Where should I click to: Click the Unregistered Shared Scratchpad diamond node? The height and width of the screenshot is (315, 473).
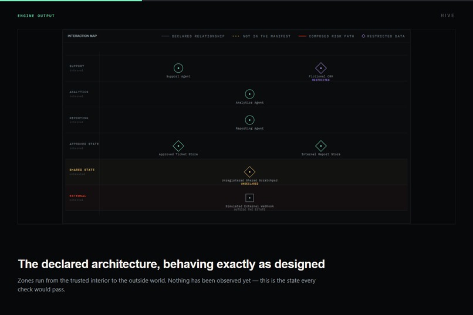(249, 172)
